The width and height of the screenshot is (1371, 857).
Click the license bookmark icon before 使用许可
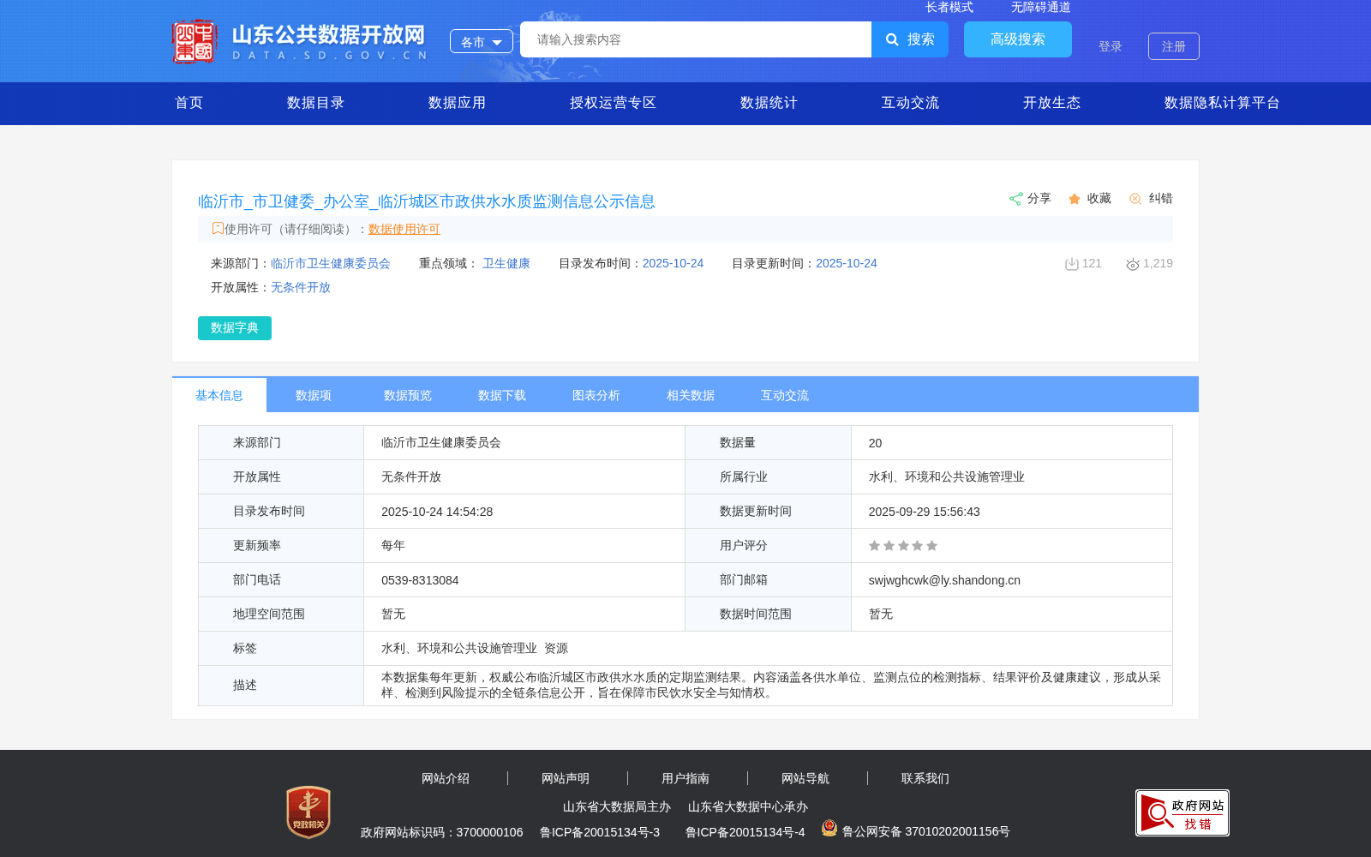(x=218, y=228)
